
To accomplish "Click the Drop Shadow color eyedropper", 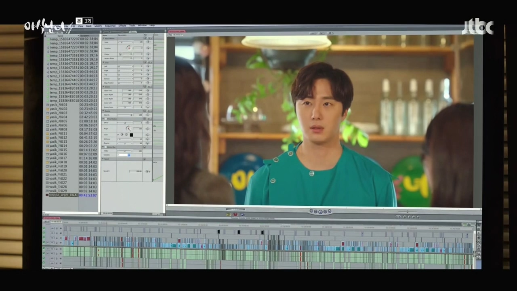I will coord(122,135).
